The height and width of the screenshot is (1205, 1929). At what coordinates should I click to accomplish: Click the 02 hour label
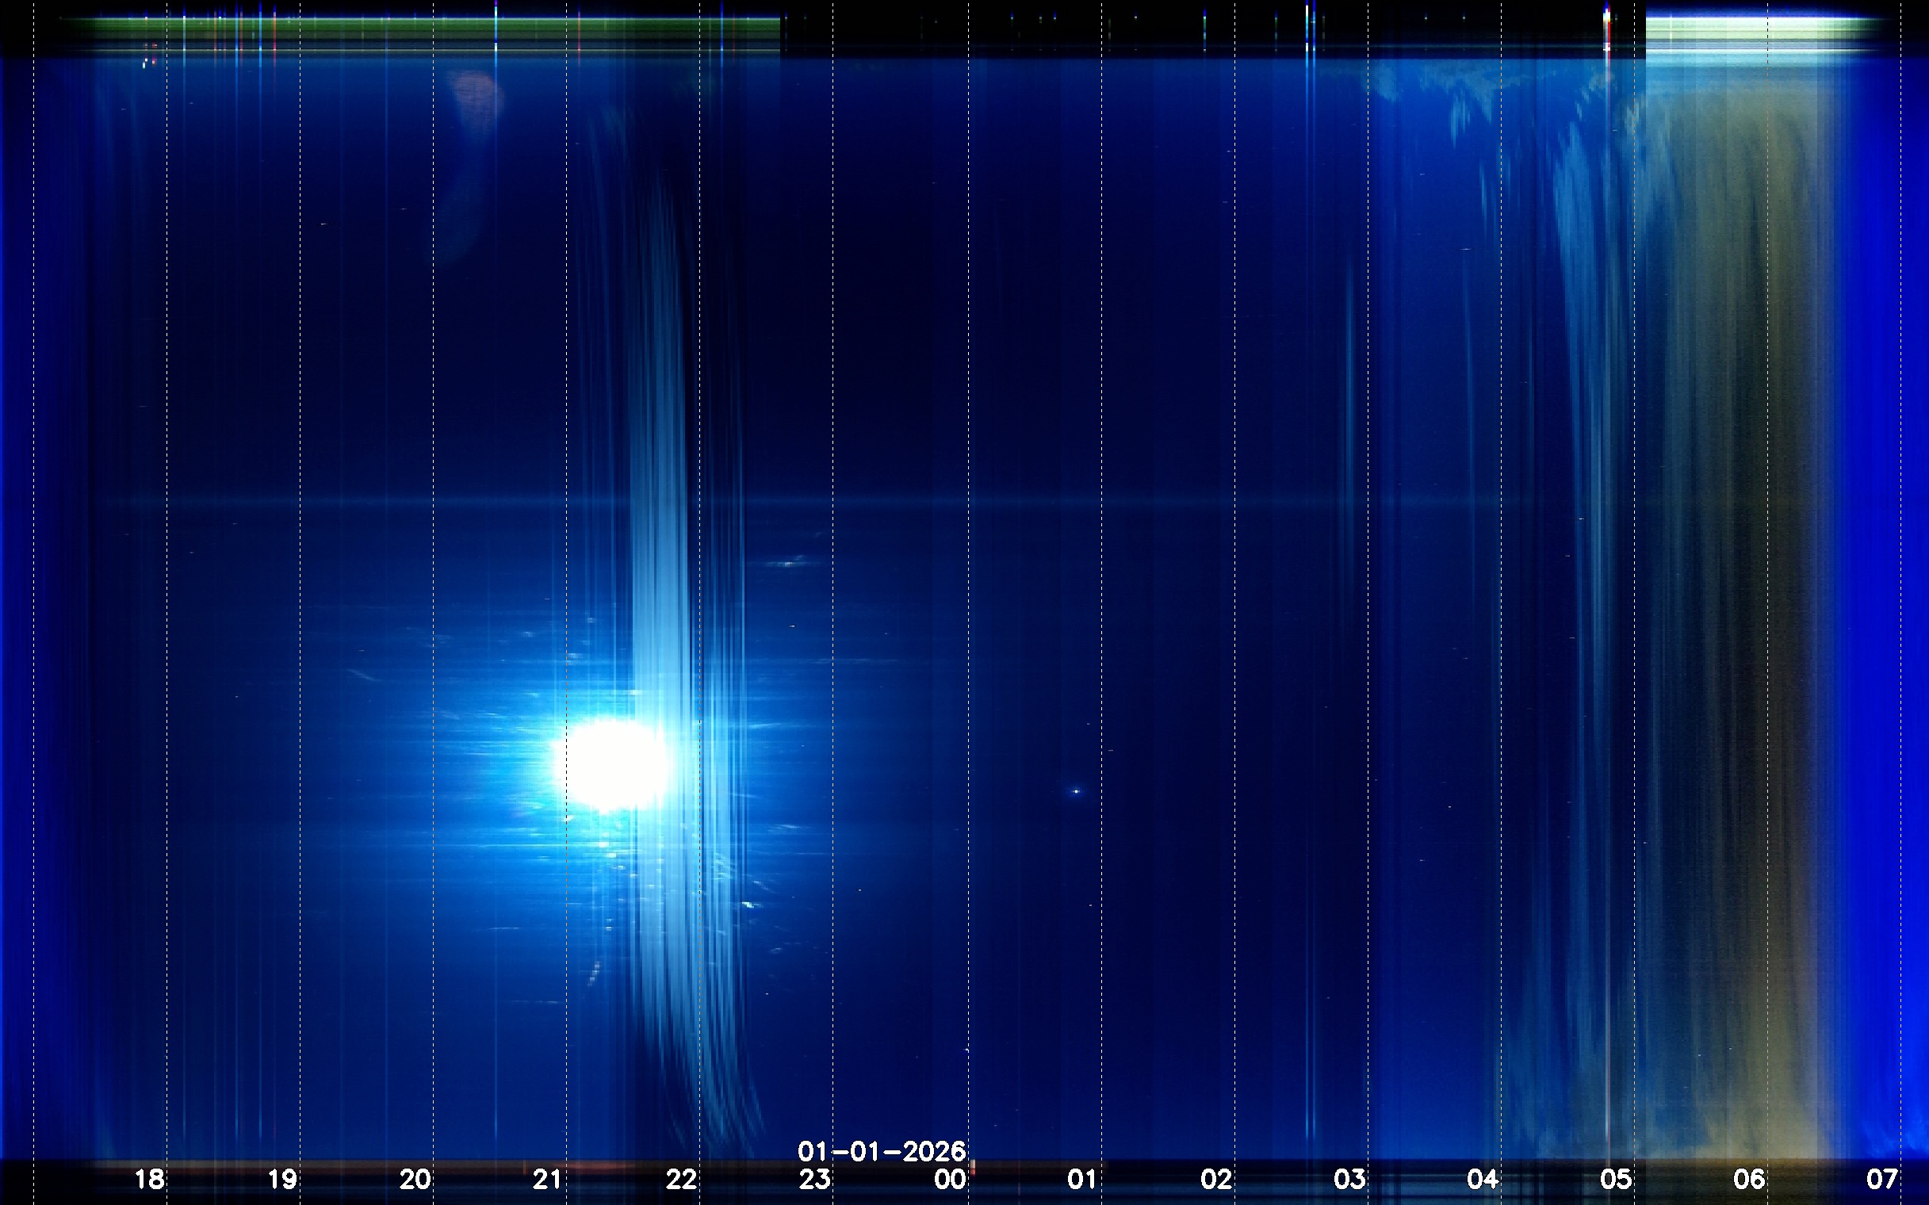[1216, 1179]
